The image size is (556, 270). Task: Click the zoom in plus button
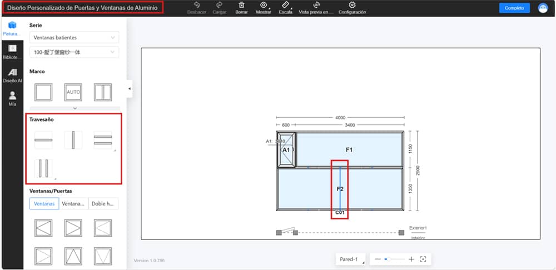tap(411, 259)
